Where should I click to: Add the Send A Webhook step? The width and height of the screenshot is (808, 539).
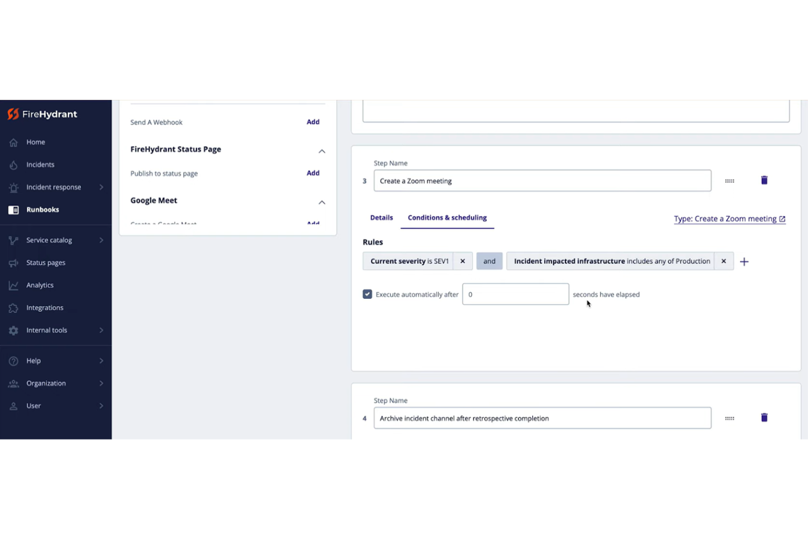[x=313, y=122]
